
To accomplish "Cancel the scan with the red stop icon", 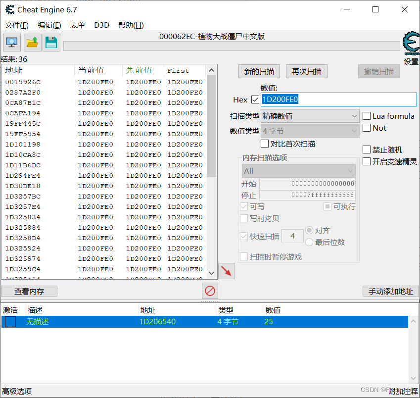I will coord(210,291).
